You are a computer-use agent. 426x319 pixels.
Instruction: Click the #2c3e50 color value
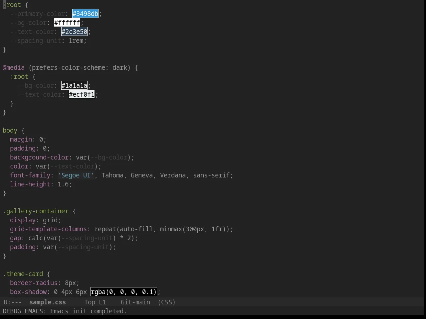point(74,32)
